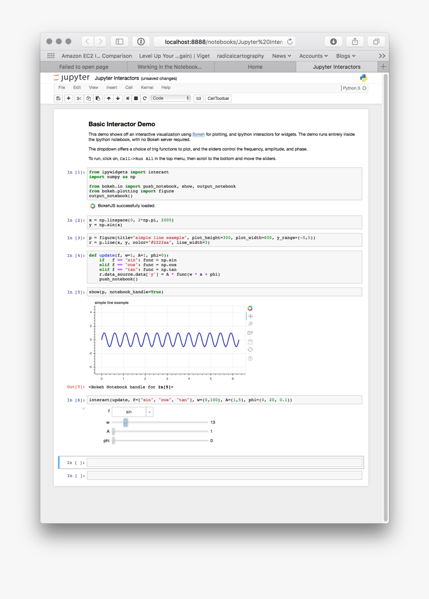Open the command palette keyboard icon

tap(199, 99)
